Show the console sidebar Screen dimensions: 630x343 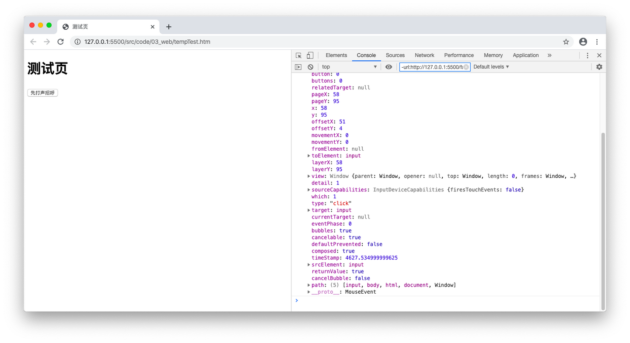click(298, 67)
